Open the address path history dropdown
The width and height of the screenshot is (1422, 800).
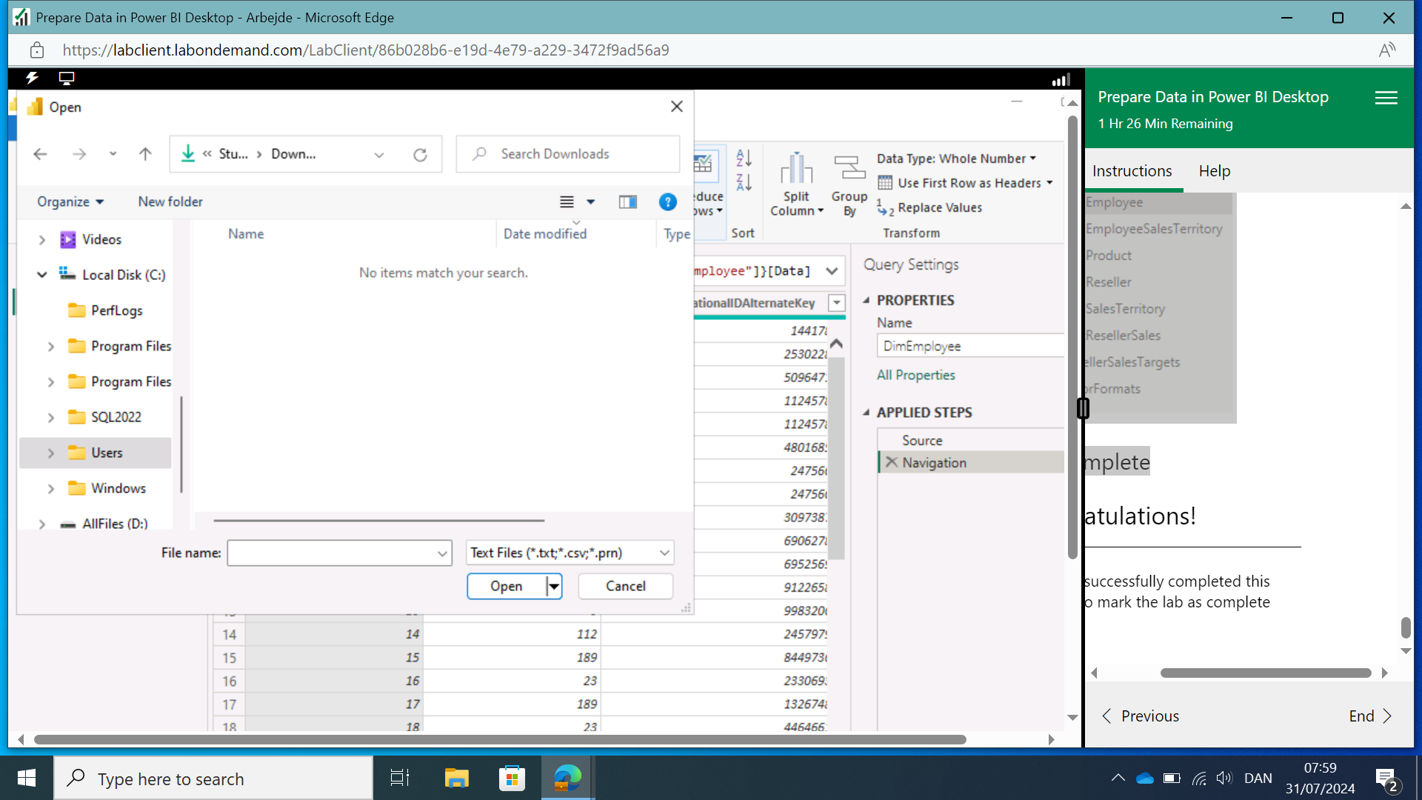379,154
